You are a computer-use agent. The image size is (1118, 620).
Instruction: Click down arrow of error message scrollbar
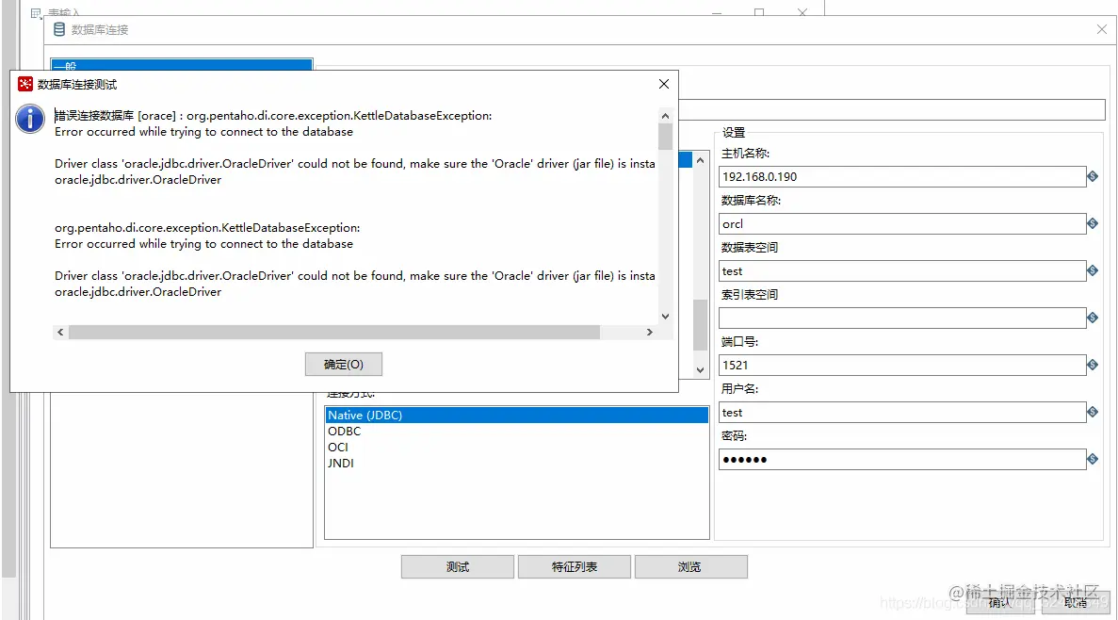(x=665, y=316)
